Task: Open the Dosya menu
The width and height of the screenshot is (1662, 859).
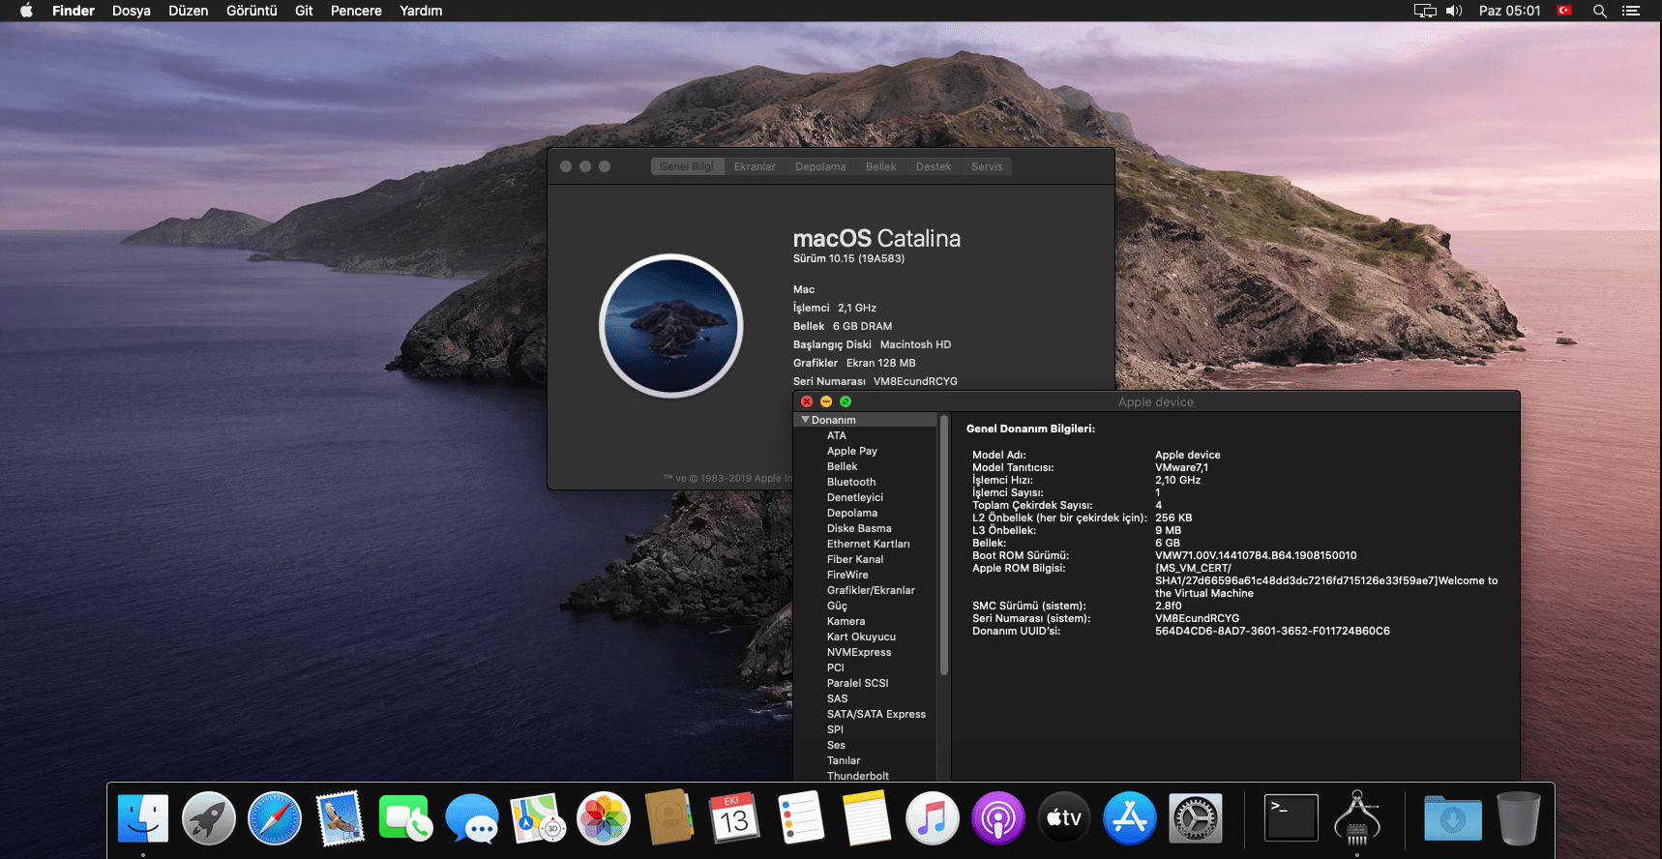Action: (x=132, y=11)
